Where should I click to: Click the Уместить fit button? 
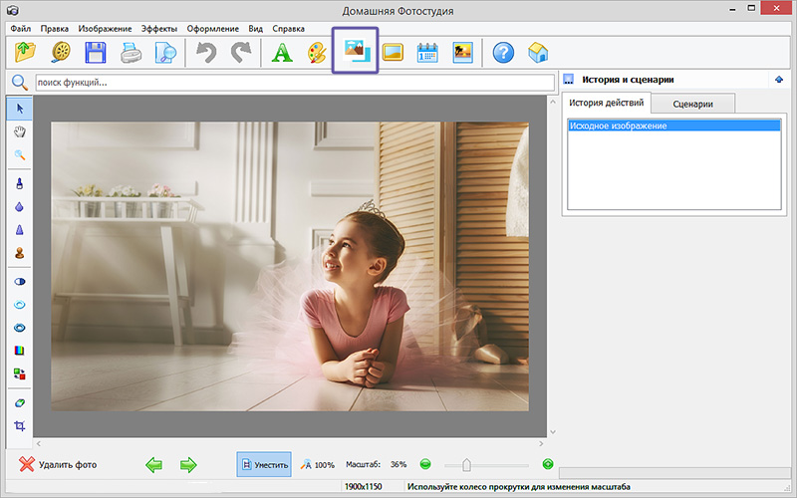[x=264, y=464]
